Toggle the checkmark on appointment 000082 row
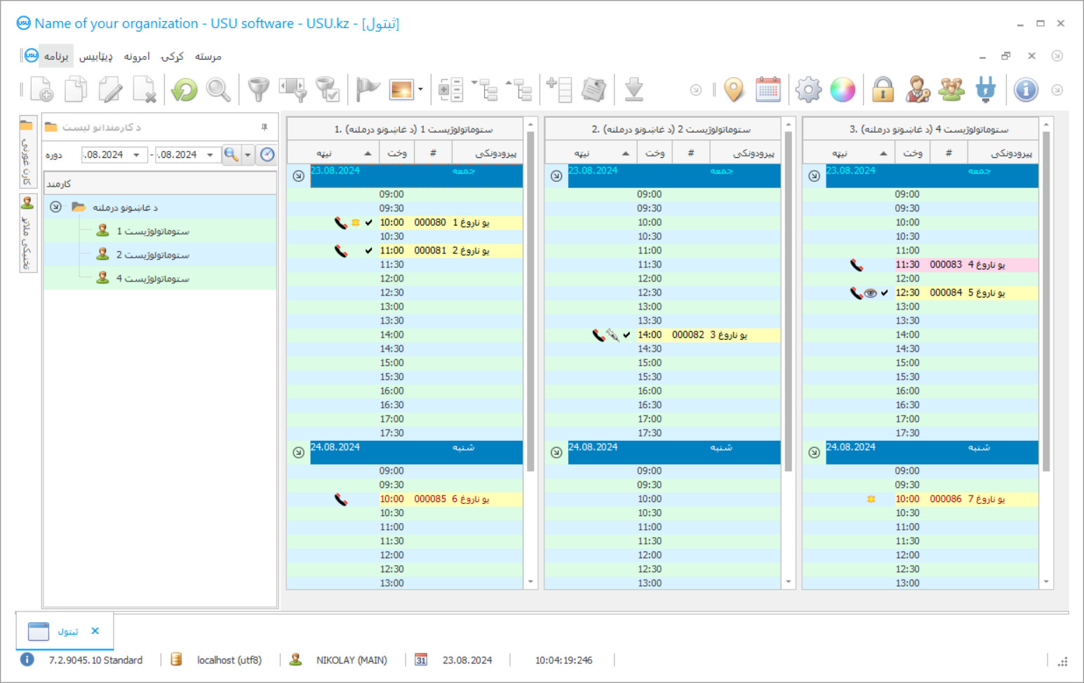The image size is (1084, 683). (x=627, y=335)
